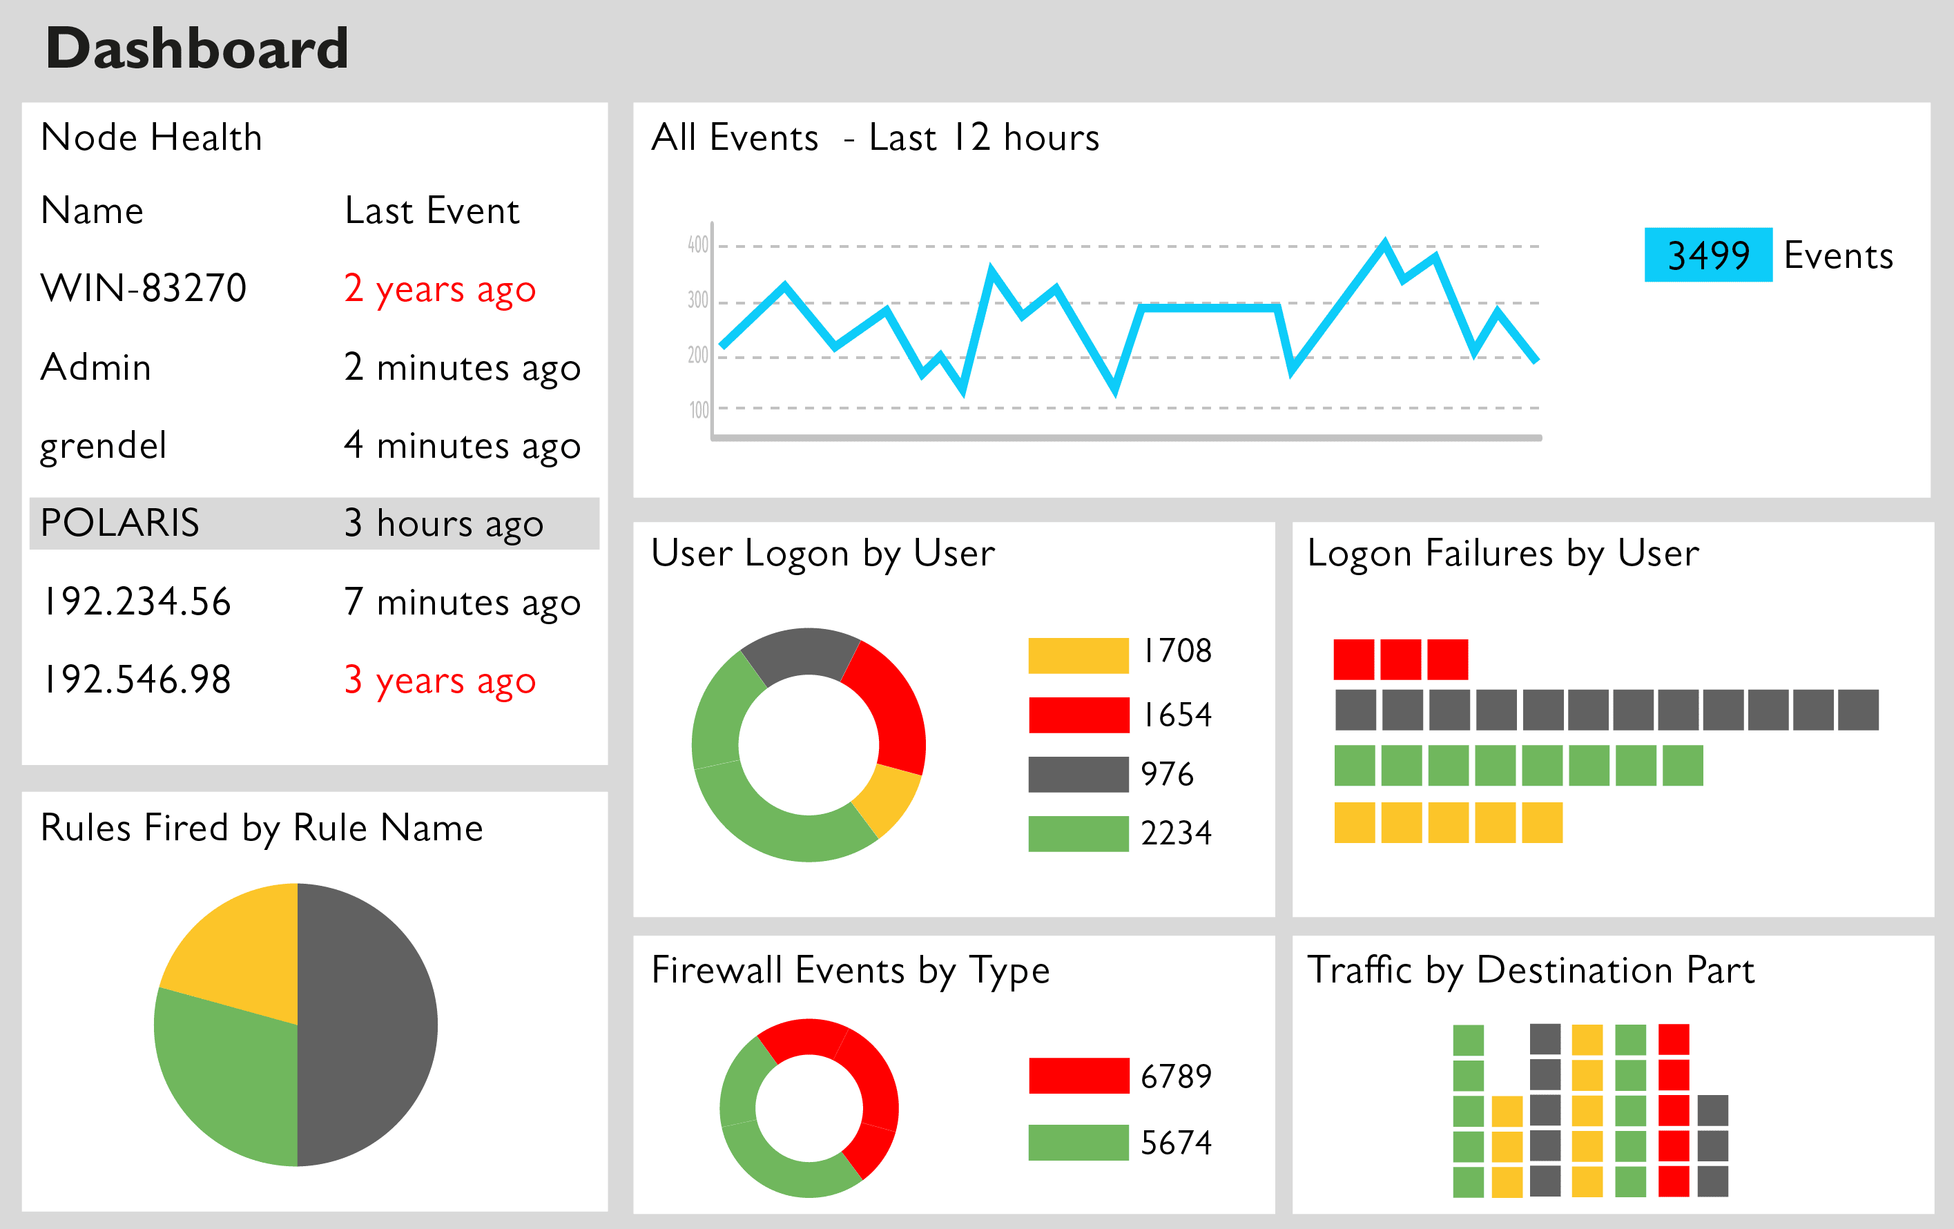Viewport: 1954px width, 1229px height.
Task: Click the yellow row of logon failure blocks
Action: 1449,822
